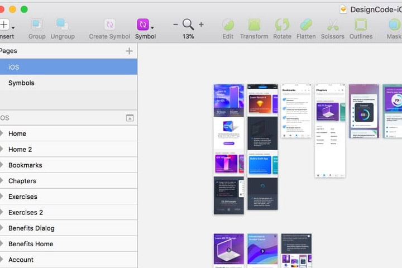The width and height of the screenshot is (402, 268).
Task: Expand the Home 2 artboard layer
Action: [2, 149]
